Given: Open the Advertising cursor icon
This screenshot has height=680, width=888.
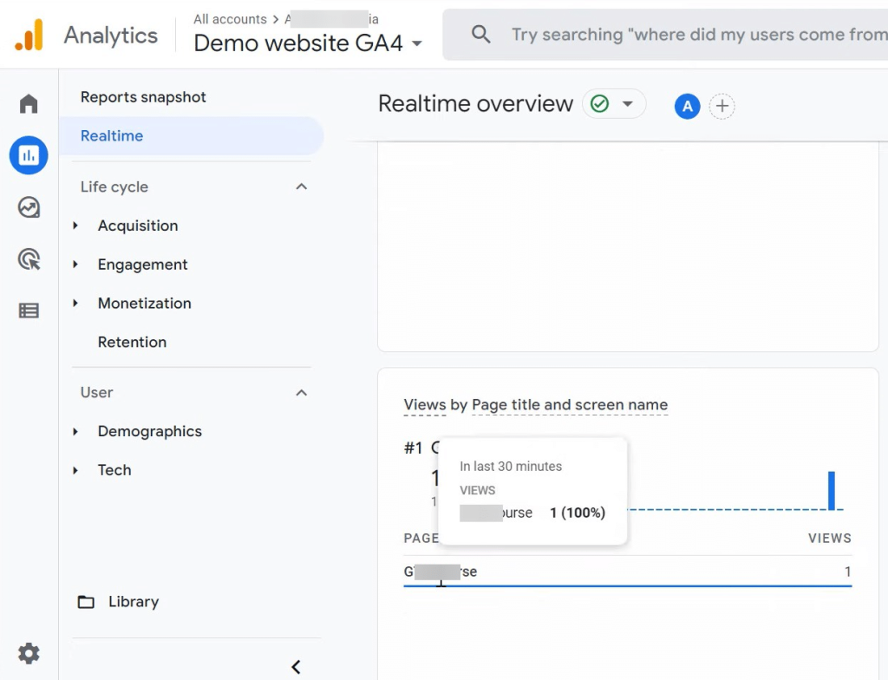Looking at the screenshot, I should 29,258.
